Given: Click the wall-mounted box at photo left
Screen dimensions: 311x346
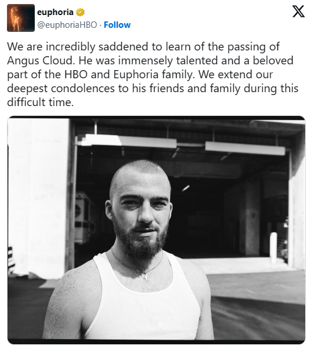Looking at the screenshot, I should [x=83, y=218].
